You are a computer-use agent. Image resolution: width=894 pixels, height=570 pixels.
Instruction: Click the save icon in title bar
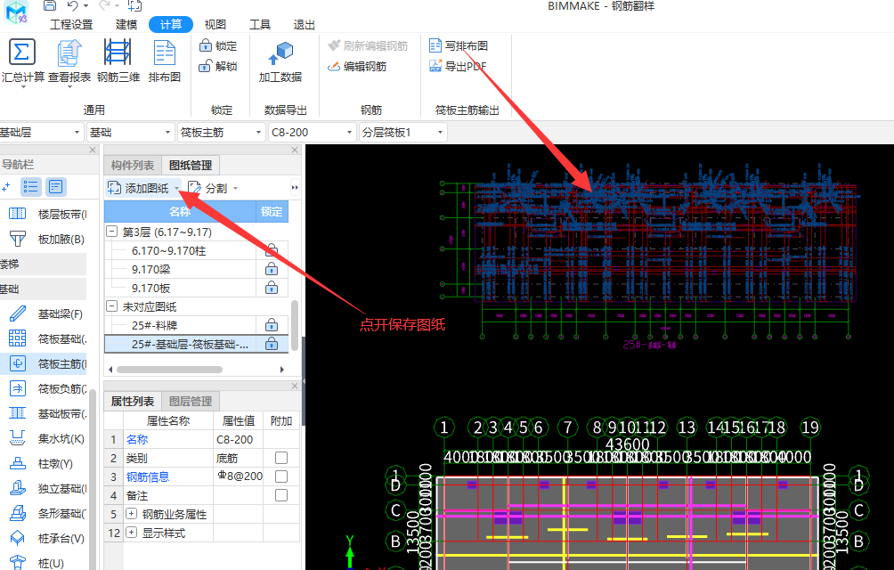tap(50, 5)
